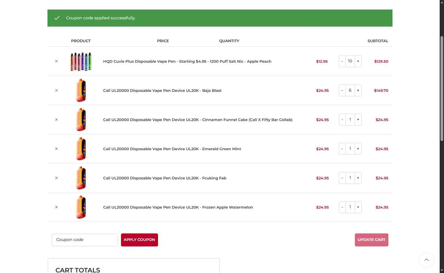Image resolution: width=444 pixels, height=273 pixels.
Task: Open Fcuking Fab product link
Action: [x=165, y=178]
